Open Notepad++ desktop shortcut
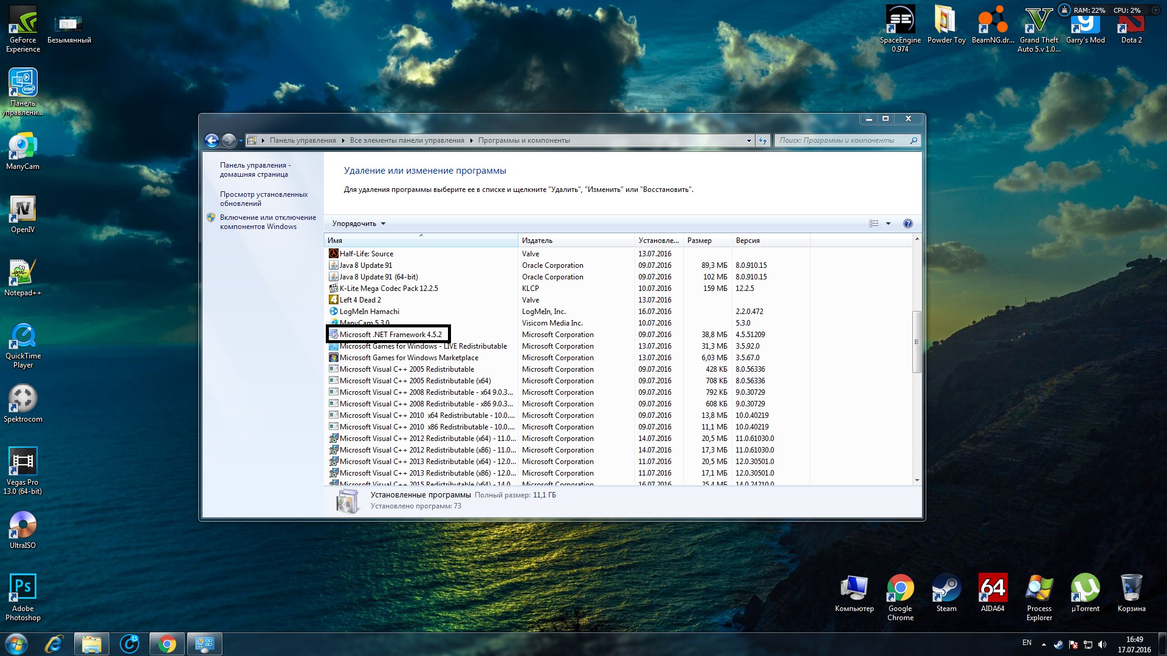The width and height of the screenshot is (1167, 656). [x=22, y=277]
